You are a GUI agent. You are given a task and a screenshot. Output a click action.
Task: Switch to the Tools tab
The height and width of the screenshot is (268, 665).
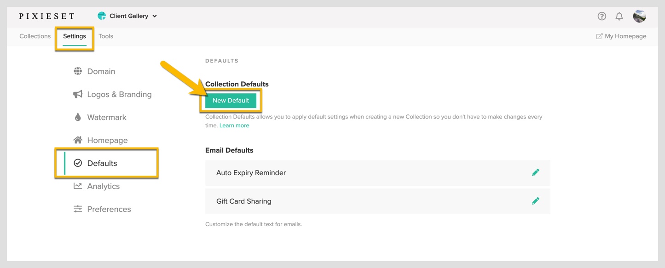(x=105, y=36)
